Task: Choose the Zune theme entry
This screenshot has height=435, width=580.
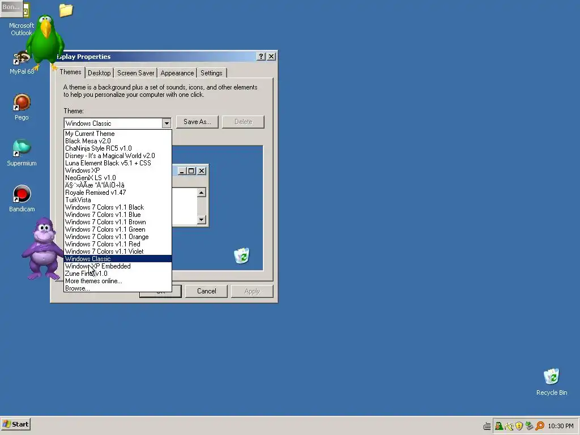Action: tap(118, 274)
